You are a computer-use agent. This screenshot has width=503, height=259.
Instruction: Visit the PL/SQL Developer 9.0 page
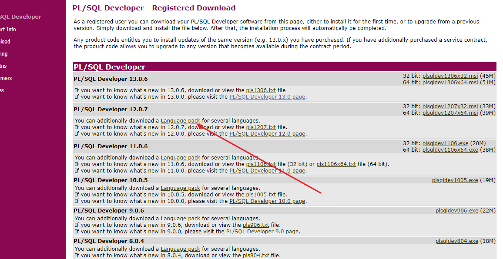point(262,232)
